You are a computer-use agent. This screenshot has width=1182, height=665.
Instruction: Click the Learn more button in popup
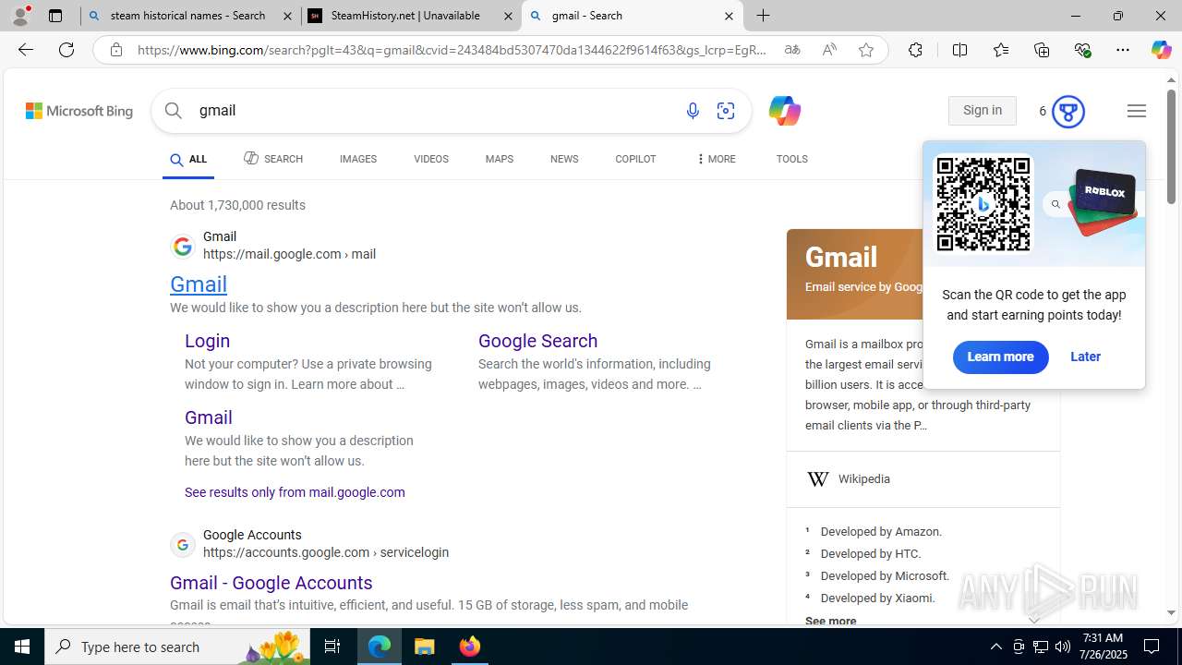(1000, 357)
